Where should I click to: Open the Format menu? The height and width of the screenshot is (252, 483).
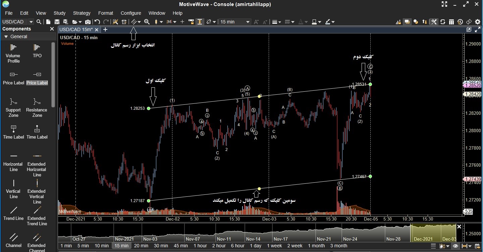[106, 13]
